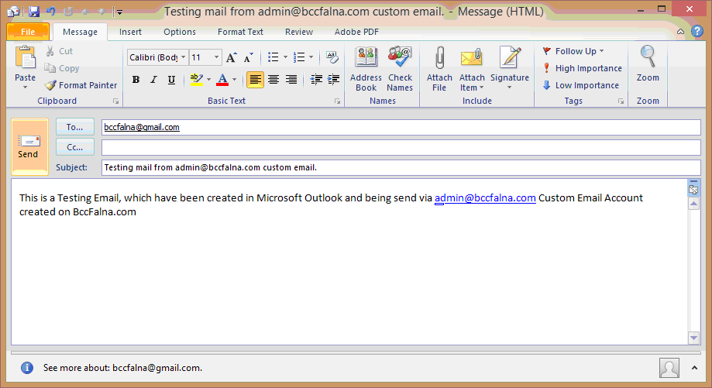Screen dimensions: 712x388
Task: Open Customize Quick Access Toolbar dropdown
Action: tap(119, 12)
